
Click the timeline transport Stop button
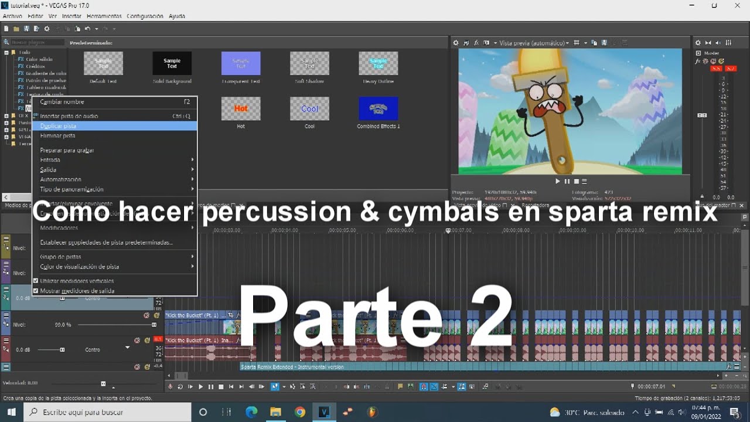click(221, 386)
